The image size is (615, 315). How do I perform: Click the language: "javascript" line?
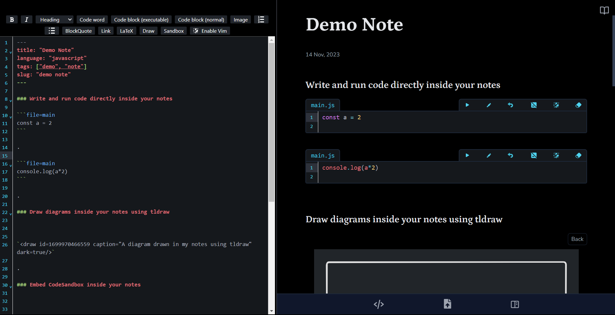(52, 58)
